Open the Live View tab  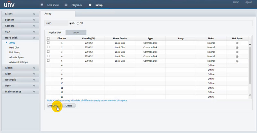[53, 5]
